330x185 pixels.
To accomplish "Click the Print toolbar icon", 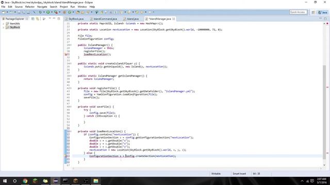I will (28, 12).
